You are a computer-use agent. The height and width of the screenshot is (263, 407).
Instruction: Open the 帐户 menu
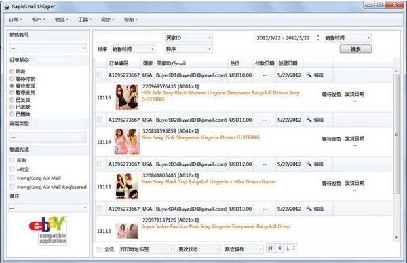coord(39,20)
